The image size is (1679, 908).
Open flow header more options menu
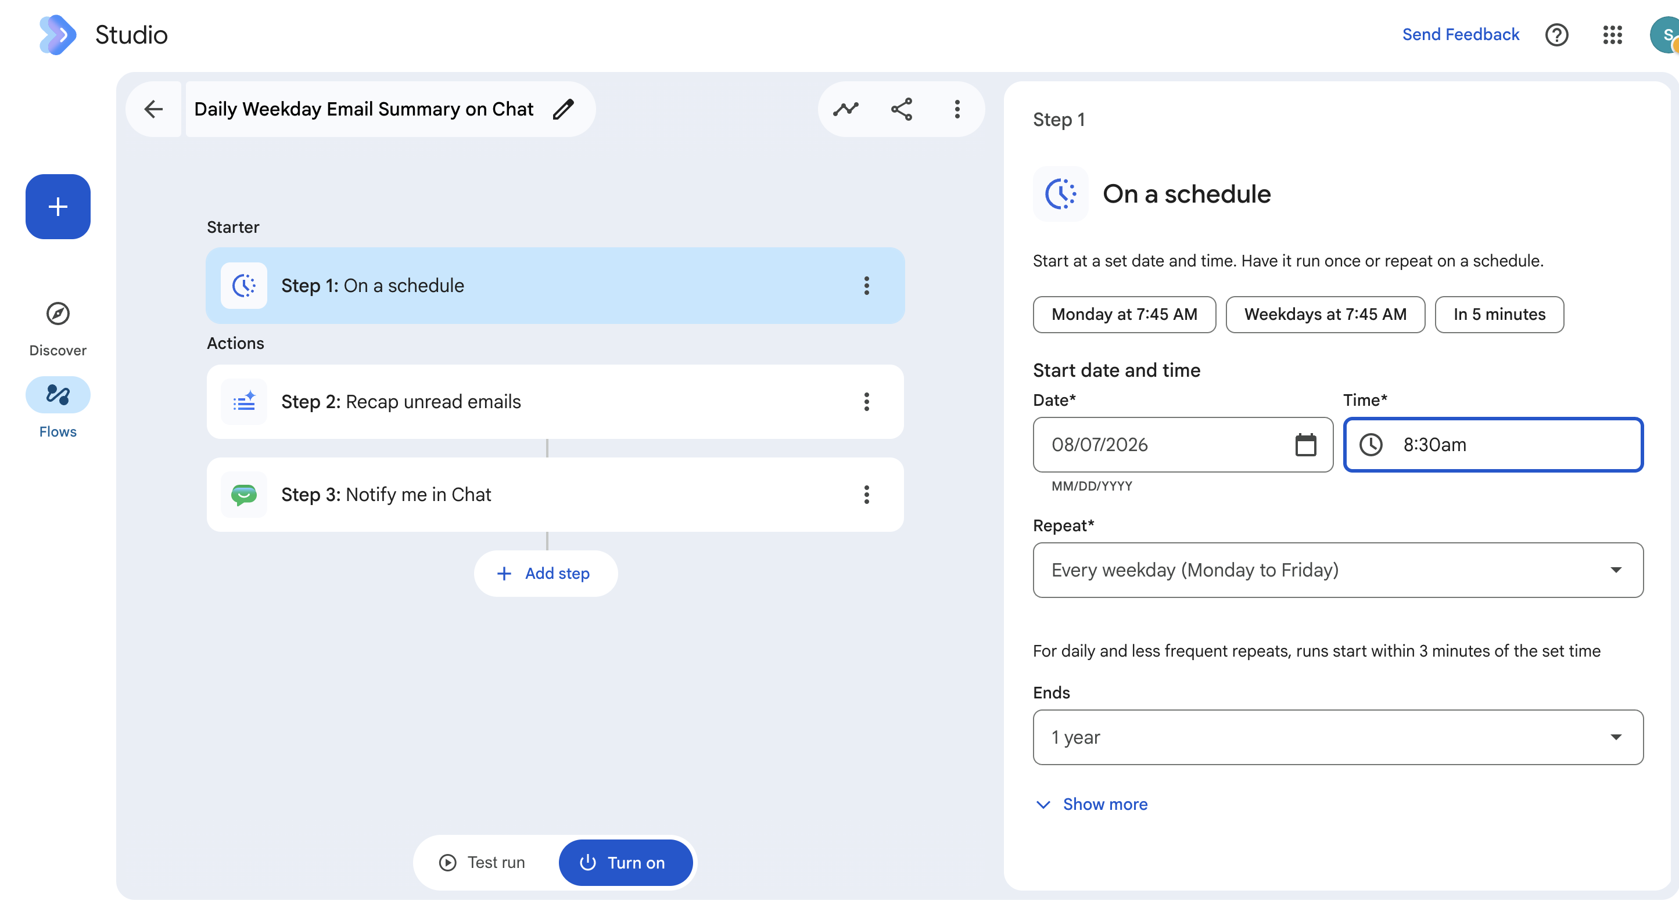[x=957, y=109]
